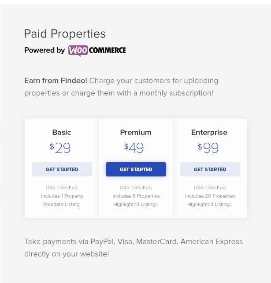
Task: Select the Enterprise plan title
Action: coord(209,132)
